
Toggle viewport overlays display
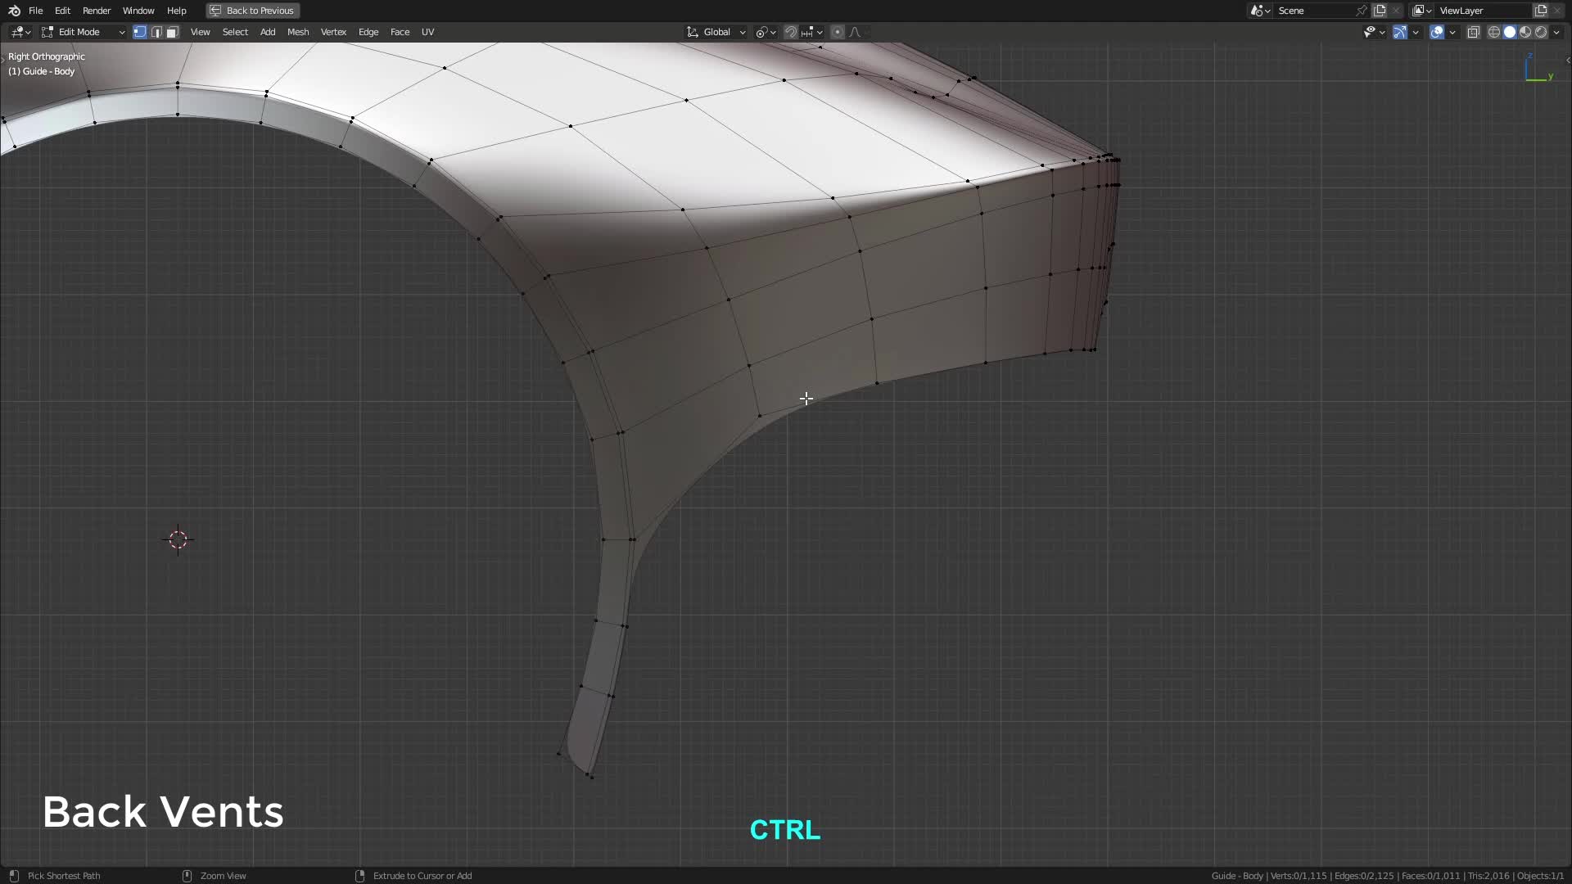[1437, 32]
